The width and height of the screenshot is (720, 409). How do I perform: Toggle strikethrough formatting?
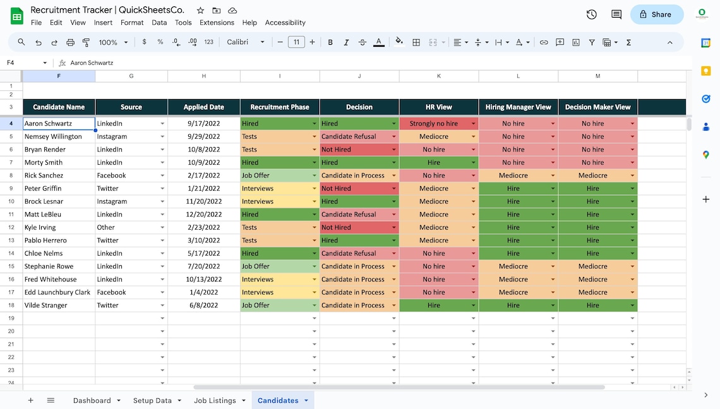click(x=362, y=42)
